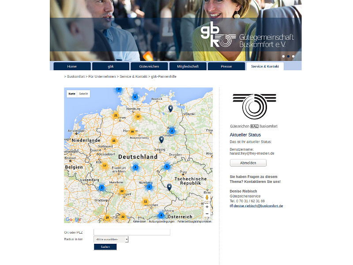
Task: Open the denise.riebisch@buskomfort.de email link
Action: [258, 206]
